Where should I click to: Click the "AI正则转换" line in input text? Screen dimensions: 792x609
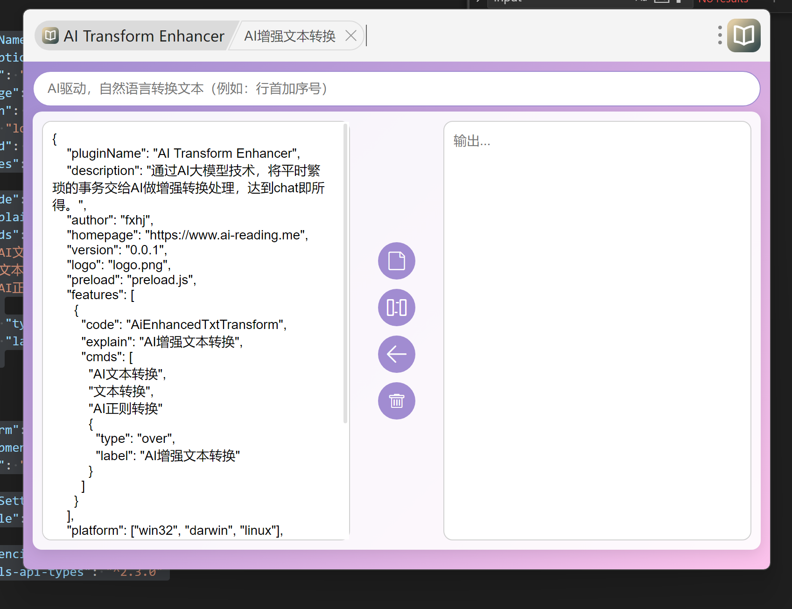pos(126,409)
